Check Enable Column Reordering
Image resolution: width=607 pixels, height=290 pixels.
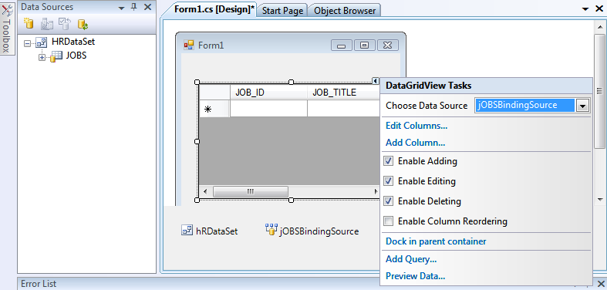pos(388,221)
